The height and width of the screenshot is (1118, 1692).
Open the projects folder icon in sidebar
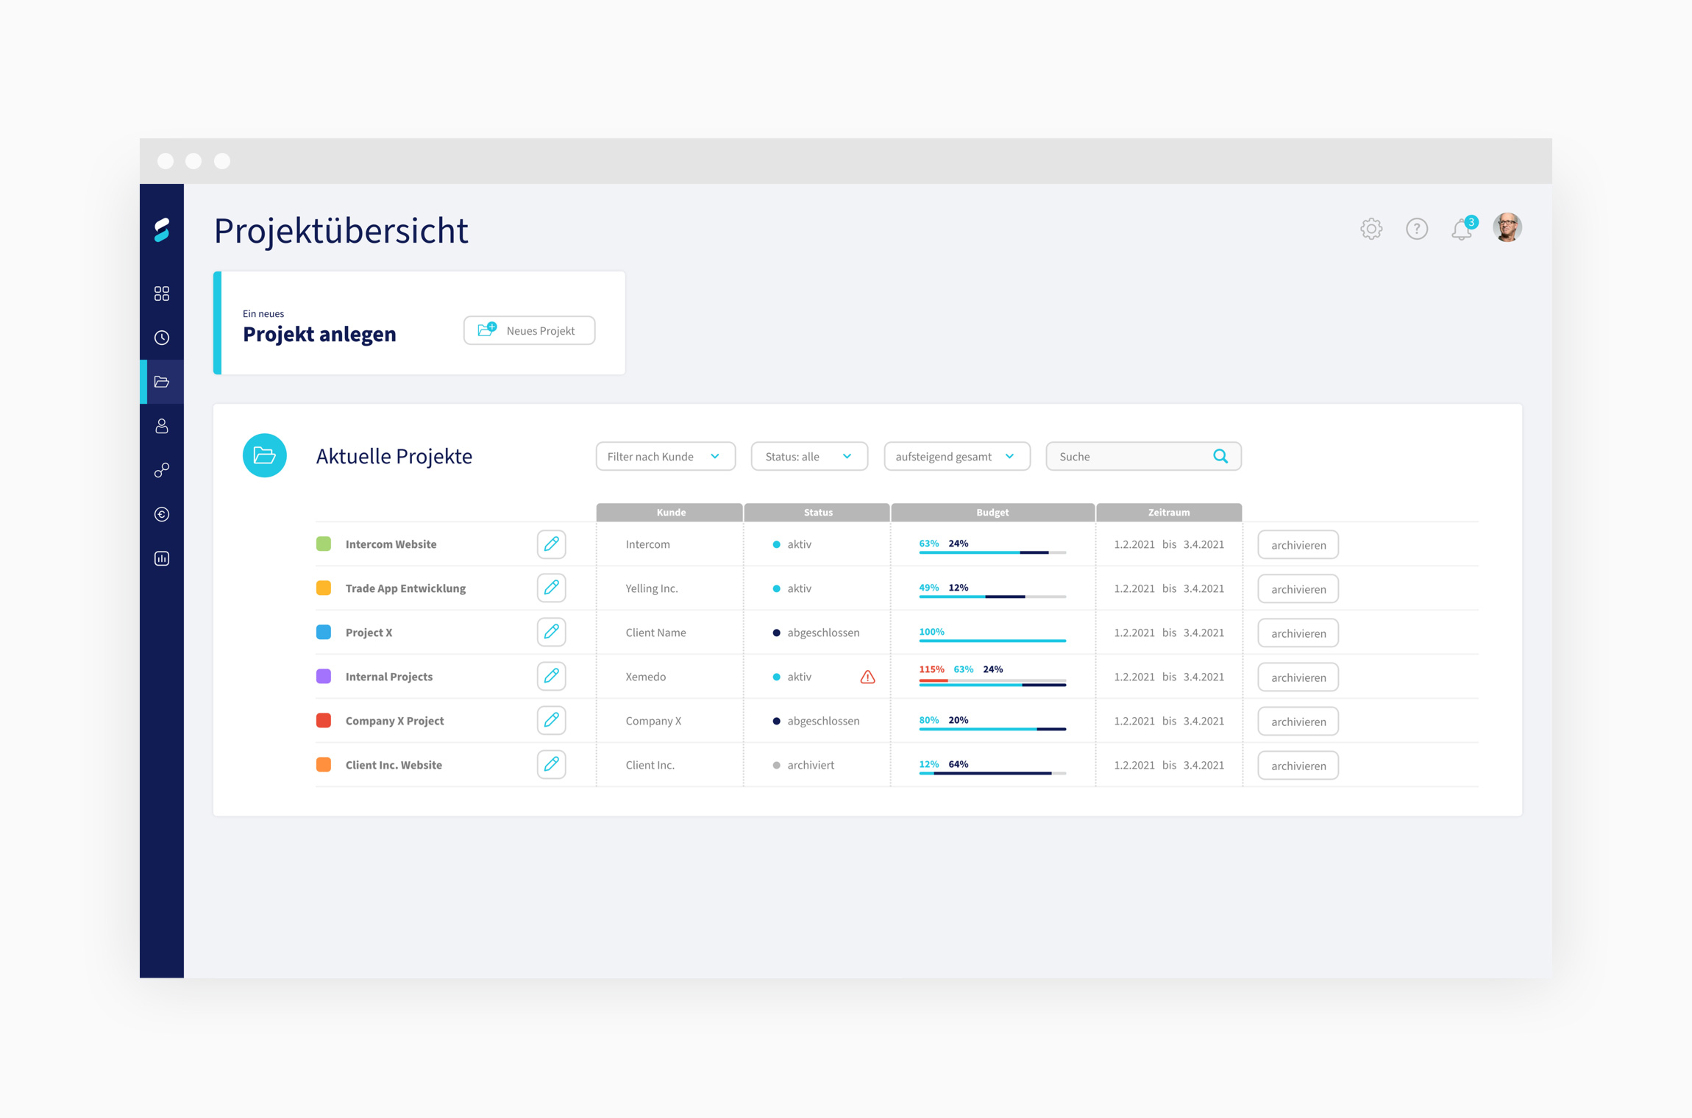pyautogui.click(x=163, y=382)
